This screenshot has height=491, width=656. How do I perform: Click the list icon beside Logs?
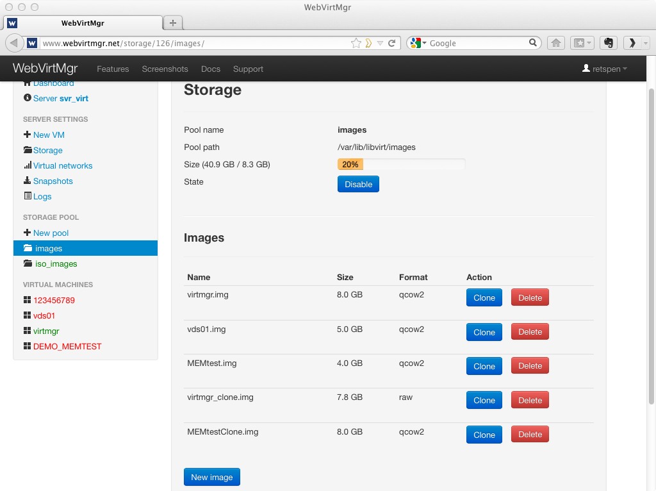tap(27, 196)
